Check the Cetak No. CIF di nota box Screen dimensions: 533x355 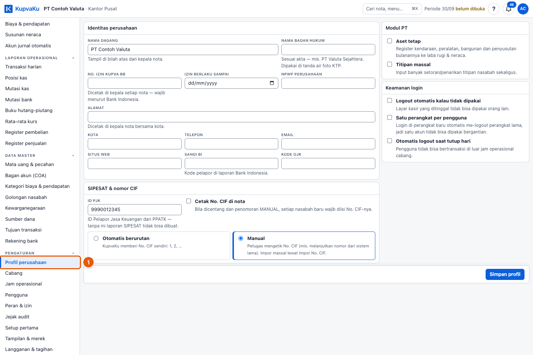point(188,201)
